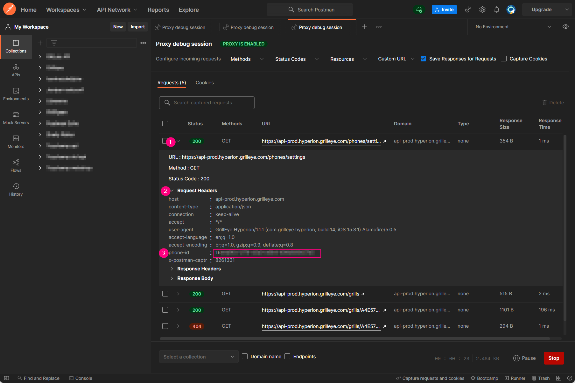Open the Custom URL filter dropdown
Image resolution: width=575 pixels, height=383 pixels.
tap(396, 59)
